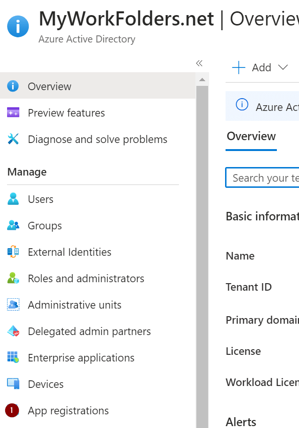The height and width of the screenshot is (428, 299).
Task: Select the Users icon in sidebar
Action: click(x=13, y=199)
